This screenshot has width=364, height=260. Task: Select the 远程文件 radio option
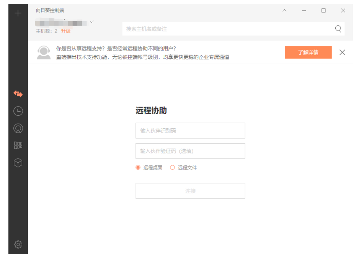pos(172,167)
